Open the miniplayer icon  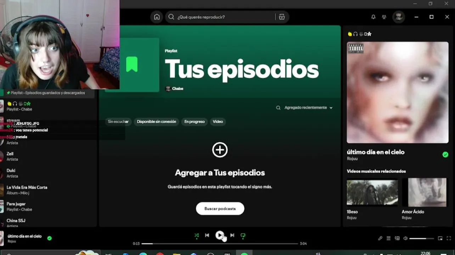pos(440,238)
